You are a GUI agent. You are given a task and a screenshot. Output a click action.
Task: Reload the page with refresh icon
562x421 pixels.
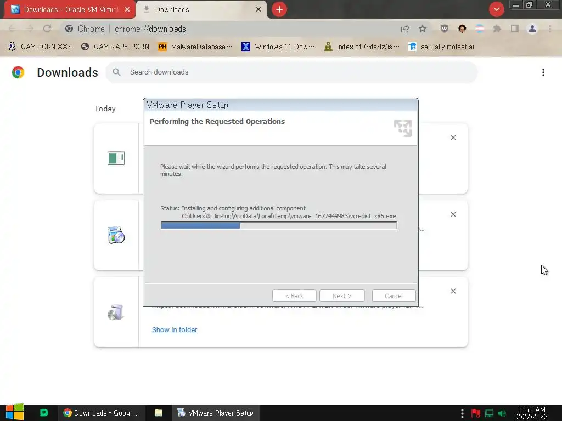pyautogui.click(x=47, y=29)
